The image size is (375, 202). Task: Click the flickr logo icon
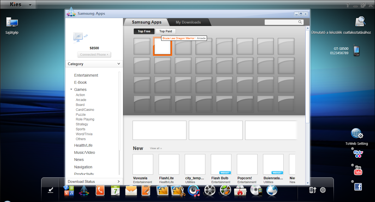tap(358, 154)
